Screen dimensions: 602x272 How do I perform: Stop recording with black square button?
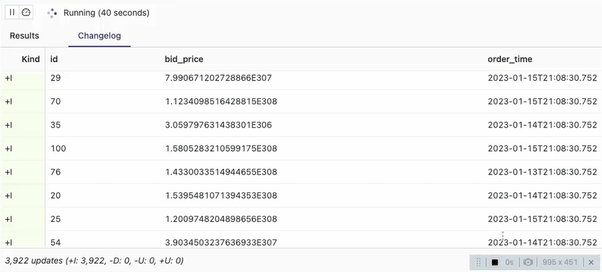(495, 262)
